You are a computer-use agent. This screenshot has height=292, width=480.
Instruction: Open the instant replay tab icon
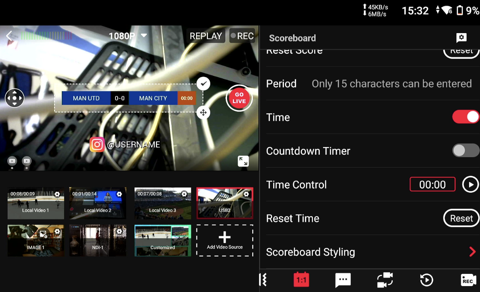click(x=426, y=280)
